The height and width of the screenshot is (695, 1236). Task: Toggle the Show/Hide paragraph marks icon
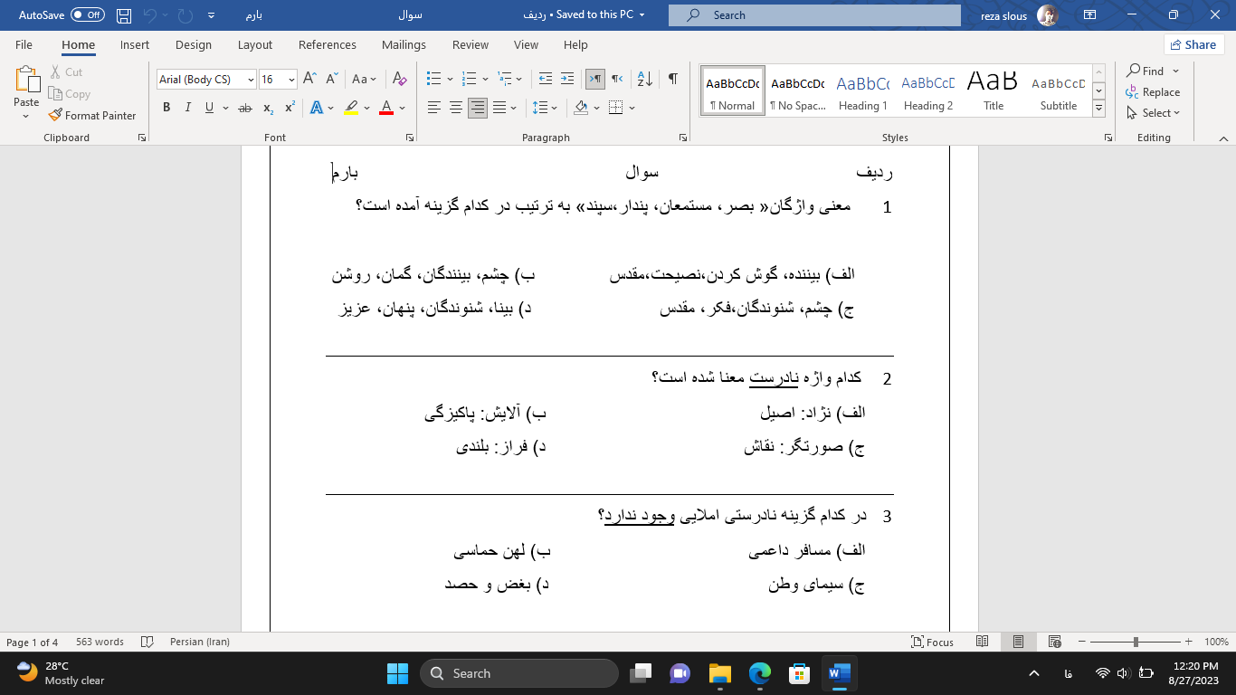click(x=670, y=80)
